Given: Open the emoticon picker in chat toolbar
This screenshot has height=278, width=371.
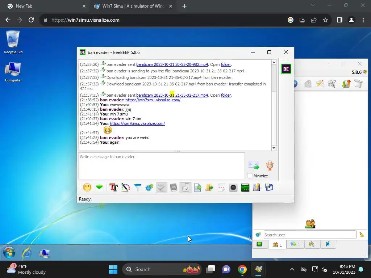Looking at the screenshot, I should 87,188.
